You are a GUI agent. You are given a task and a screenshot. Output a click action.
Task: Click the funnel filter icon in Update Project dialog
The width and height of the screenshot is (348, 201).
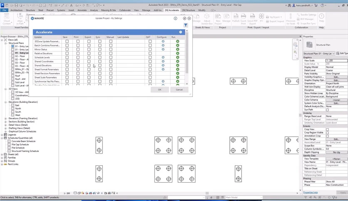pyautogui.click(x=186, y=25)
